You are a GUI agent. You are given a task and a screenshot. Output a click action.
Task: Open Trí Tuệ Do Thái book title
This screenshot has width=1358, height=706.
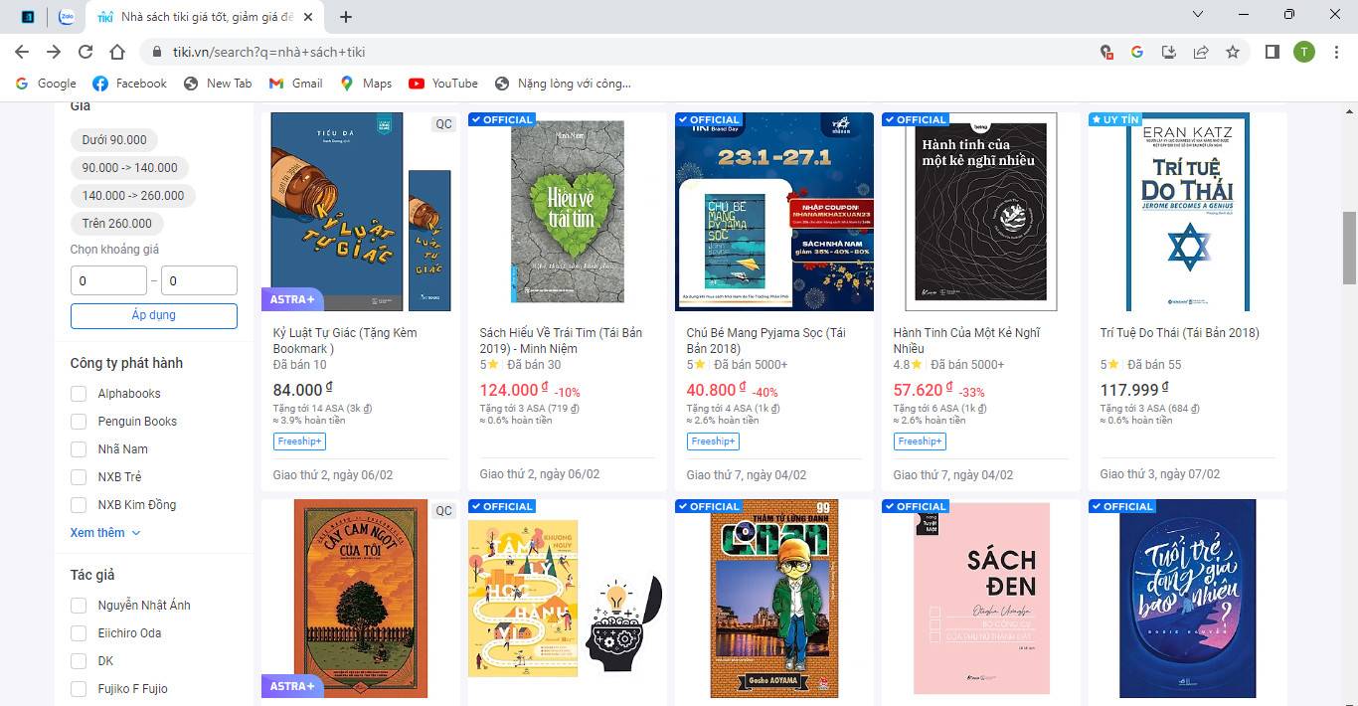point(1179,333)
